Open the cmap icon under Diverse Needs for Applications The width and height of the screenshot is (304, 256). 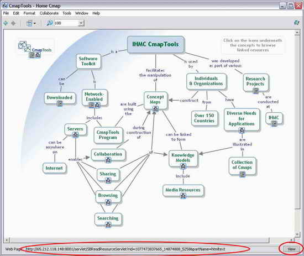pos(242,130)
